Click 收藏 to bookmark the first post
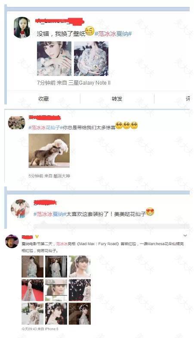Screen dimensions: 194x338 (43, 99)
